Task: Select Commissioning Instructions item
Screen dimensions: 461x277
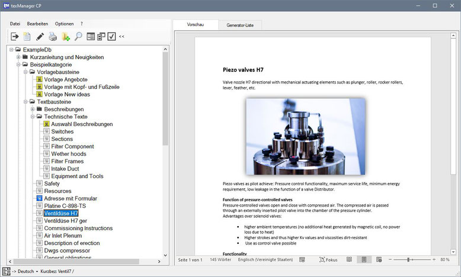Action: 78,228
